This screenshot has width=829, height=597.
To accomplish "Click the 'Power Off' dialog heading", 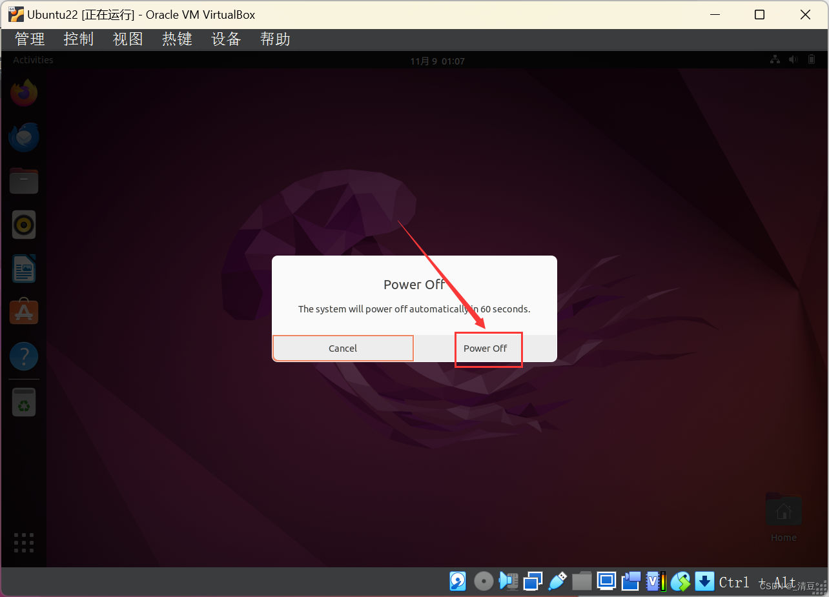I will 414,285.
